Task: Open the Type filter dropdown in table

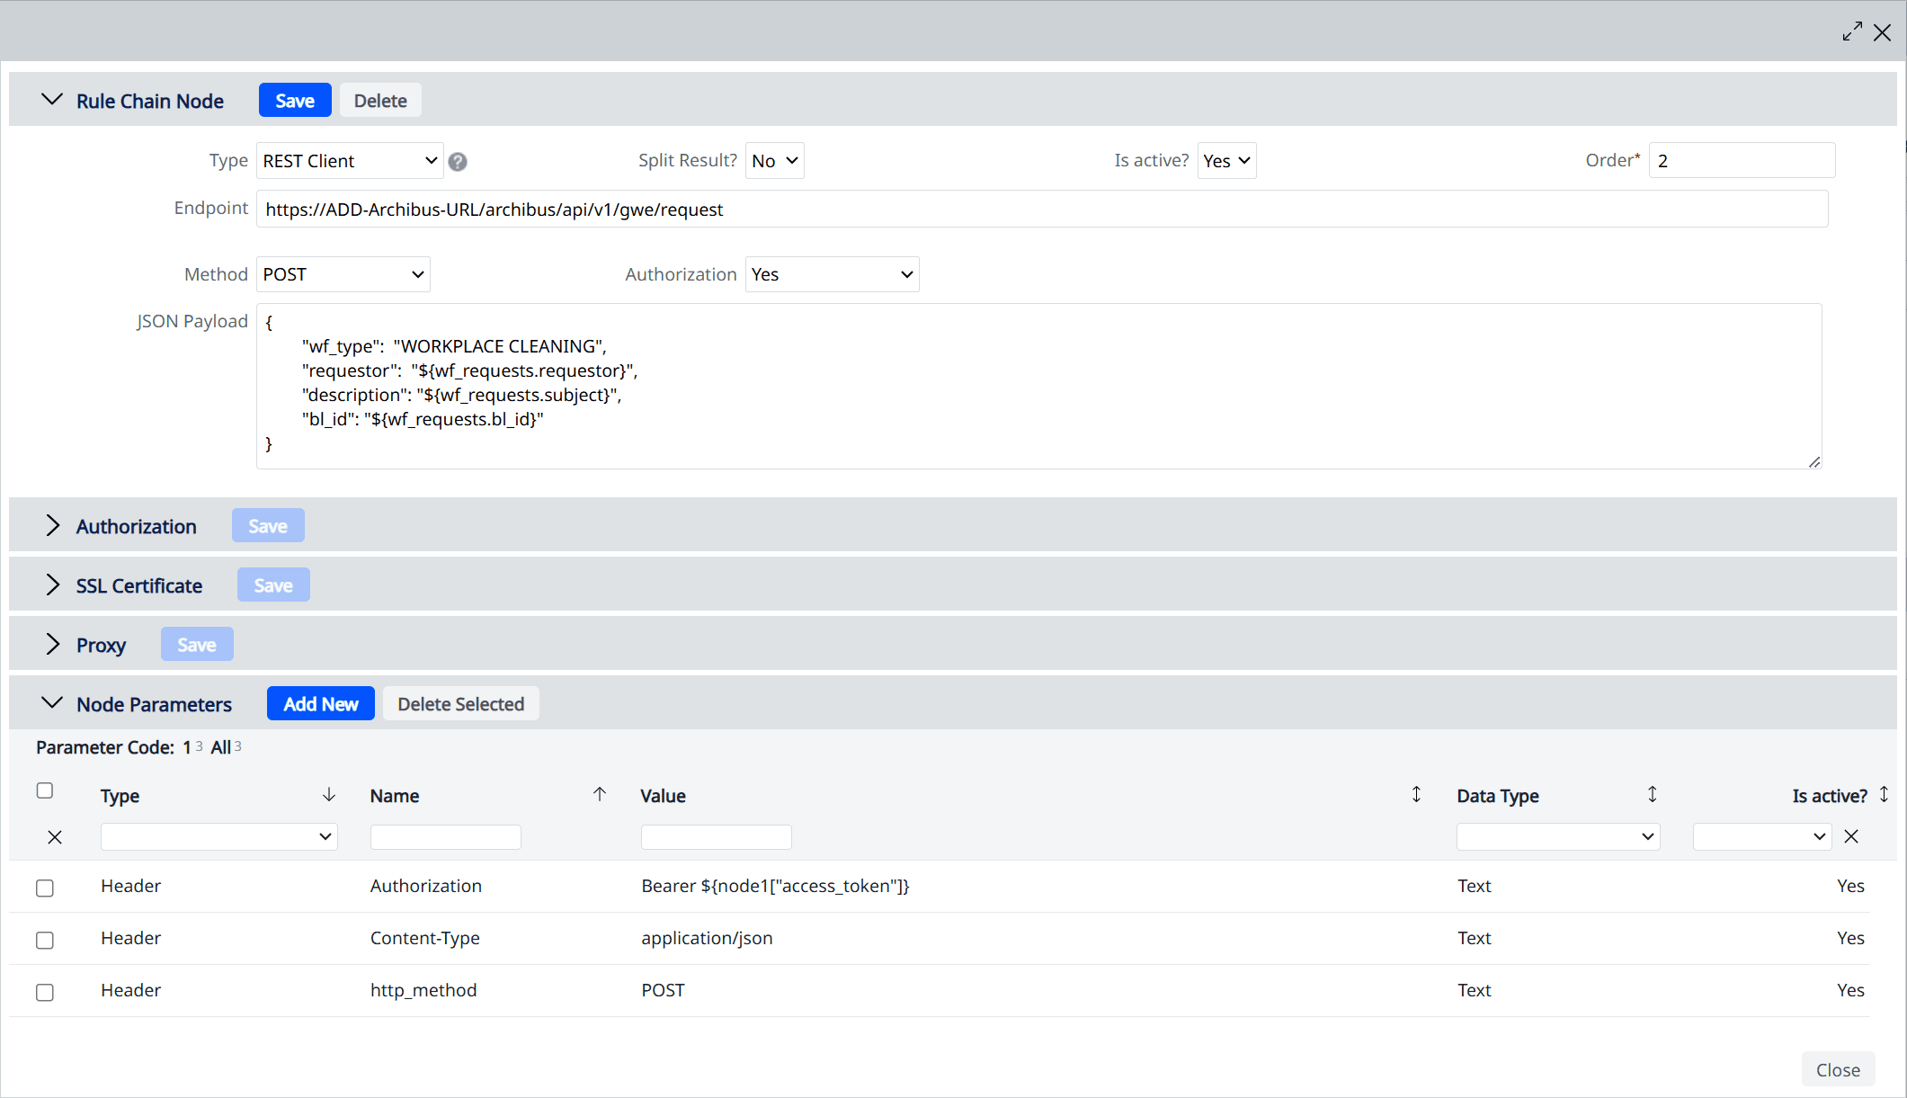Action: [x=218, y=836]
